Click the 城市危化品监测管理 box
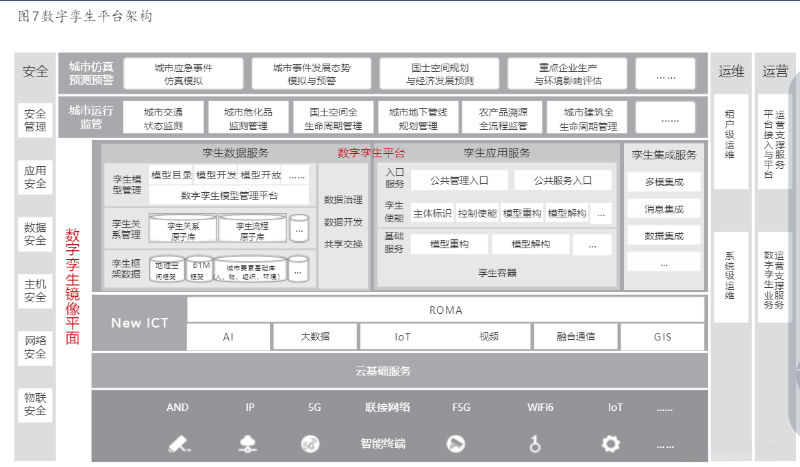The height and width of the screenshot is (467, 800). (249, 118)
